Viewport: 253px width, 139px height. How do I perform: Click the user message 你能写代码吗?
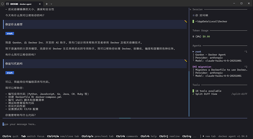tap(14, 64)
